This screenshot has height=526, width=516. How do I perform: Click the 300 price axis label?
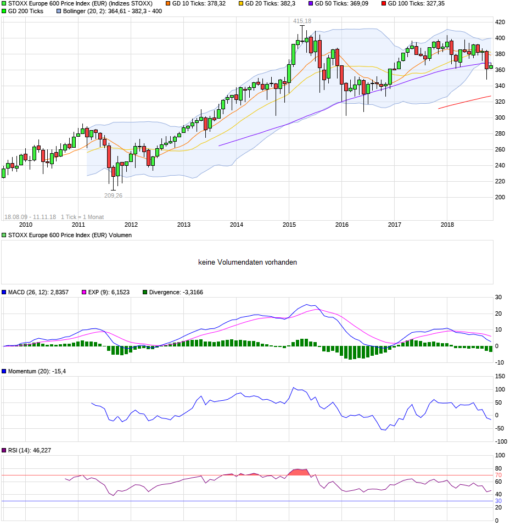500,117
